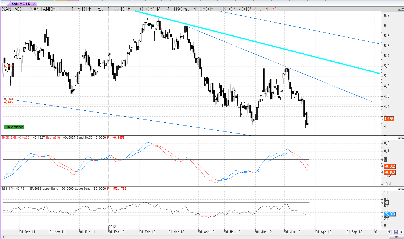Save the chart with the floppy disk icon
Screen dimensions: 404x239
[396, 232]
